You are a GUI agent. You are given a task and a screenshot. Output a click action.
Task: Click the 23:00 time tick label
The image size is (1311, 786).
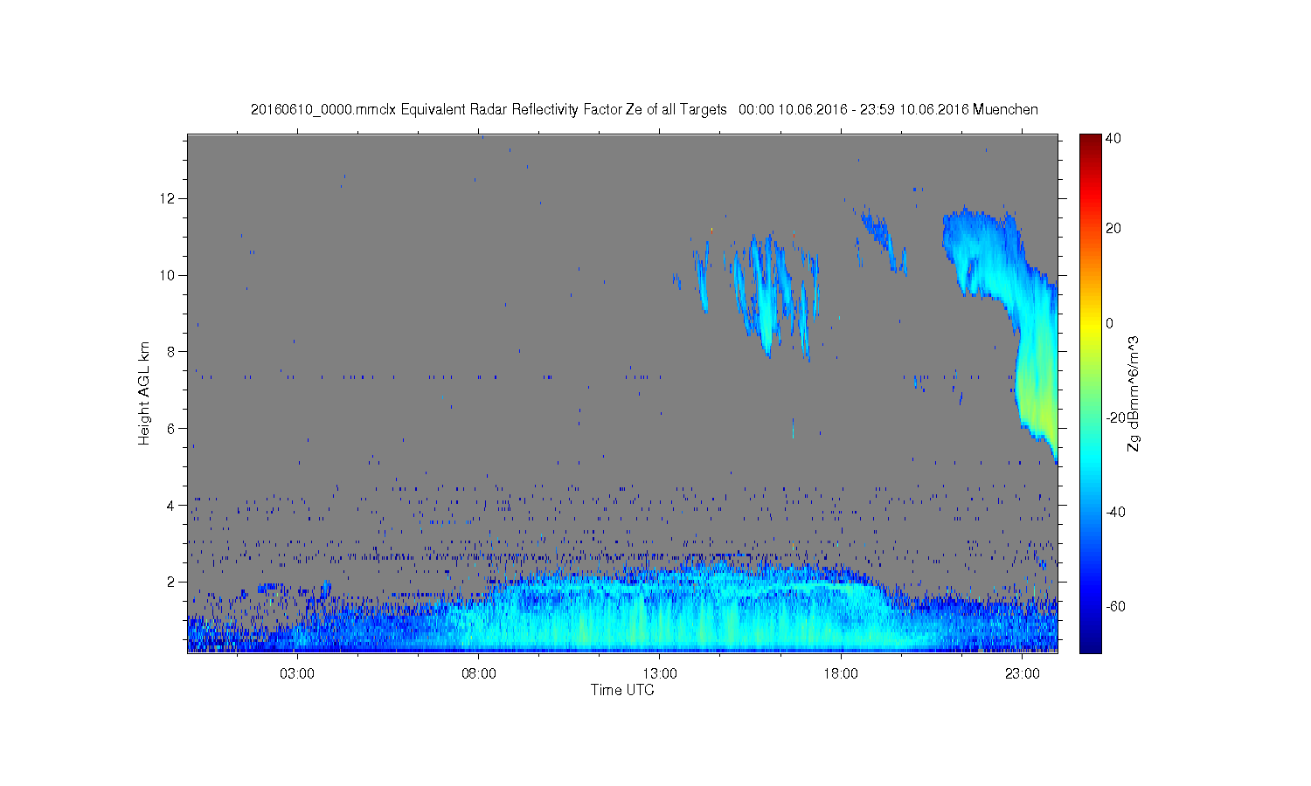coord(1023,674)
